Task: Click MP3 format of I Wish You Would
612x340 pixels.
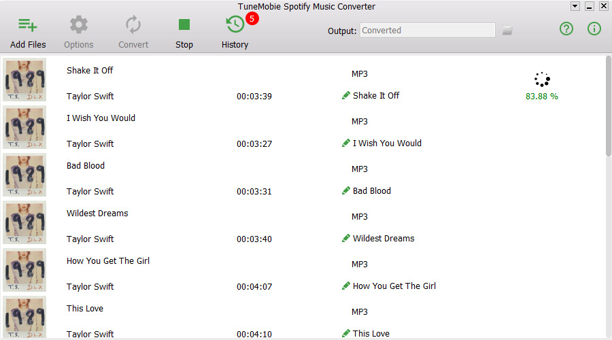Action: (360, 122)
